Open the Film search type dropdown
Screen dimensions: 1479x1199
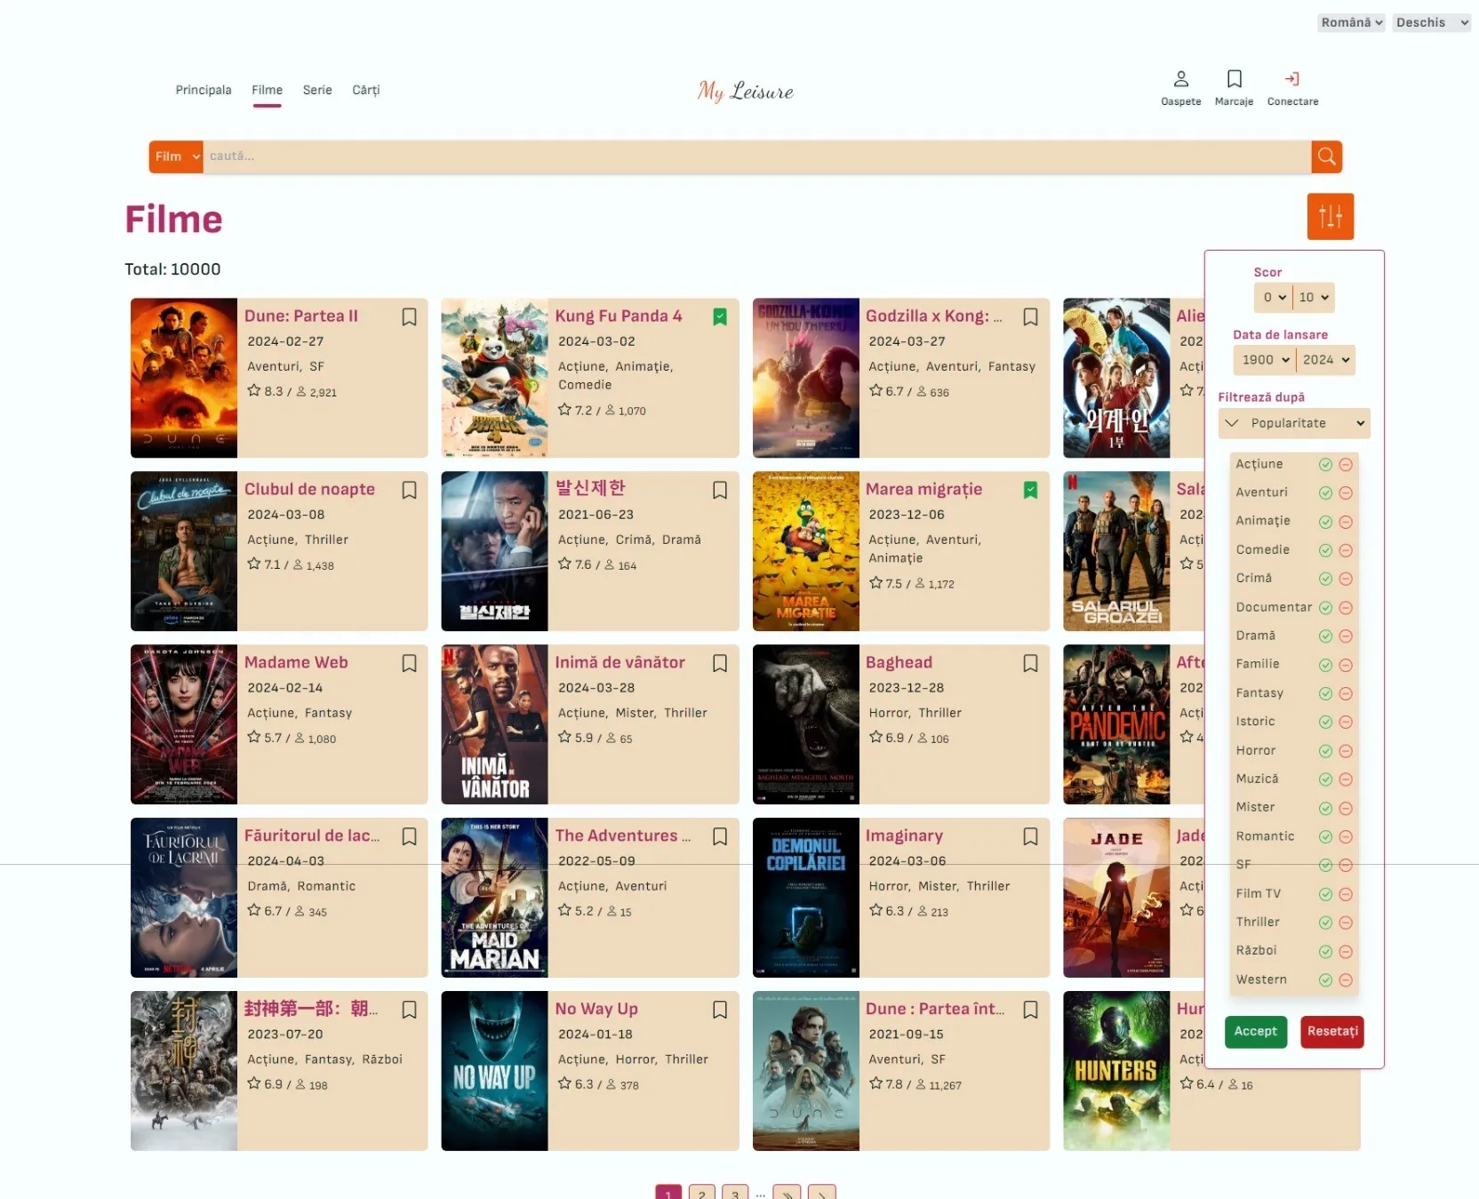pos(176,156)
